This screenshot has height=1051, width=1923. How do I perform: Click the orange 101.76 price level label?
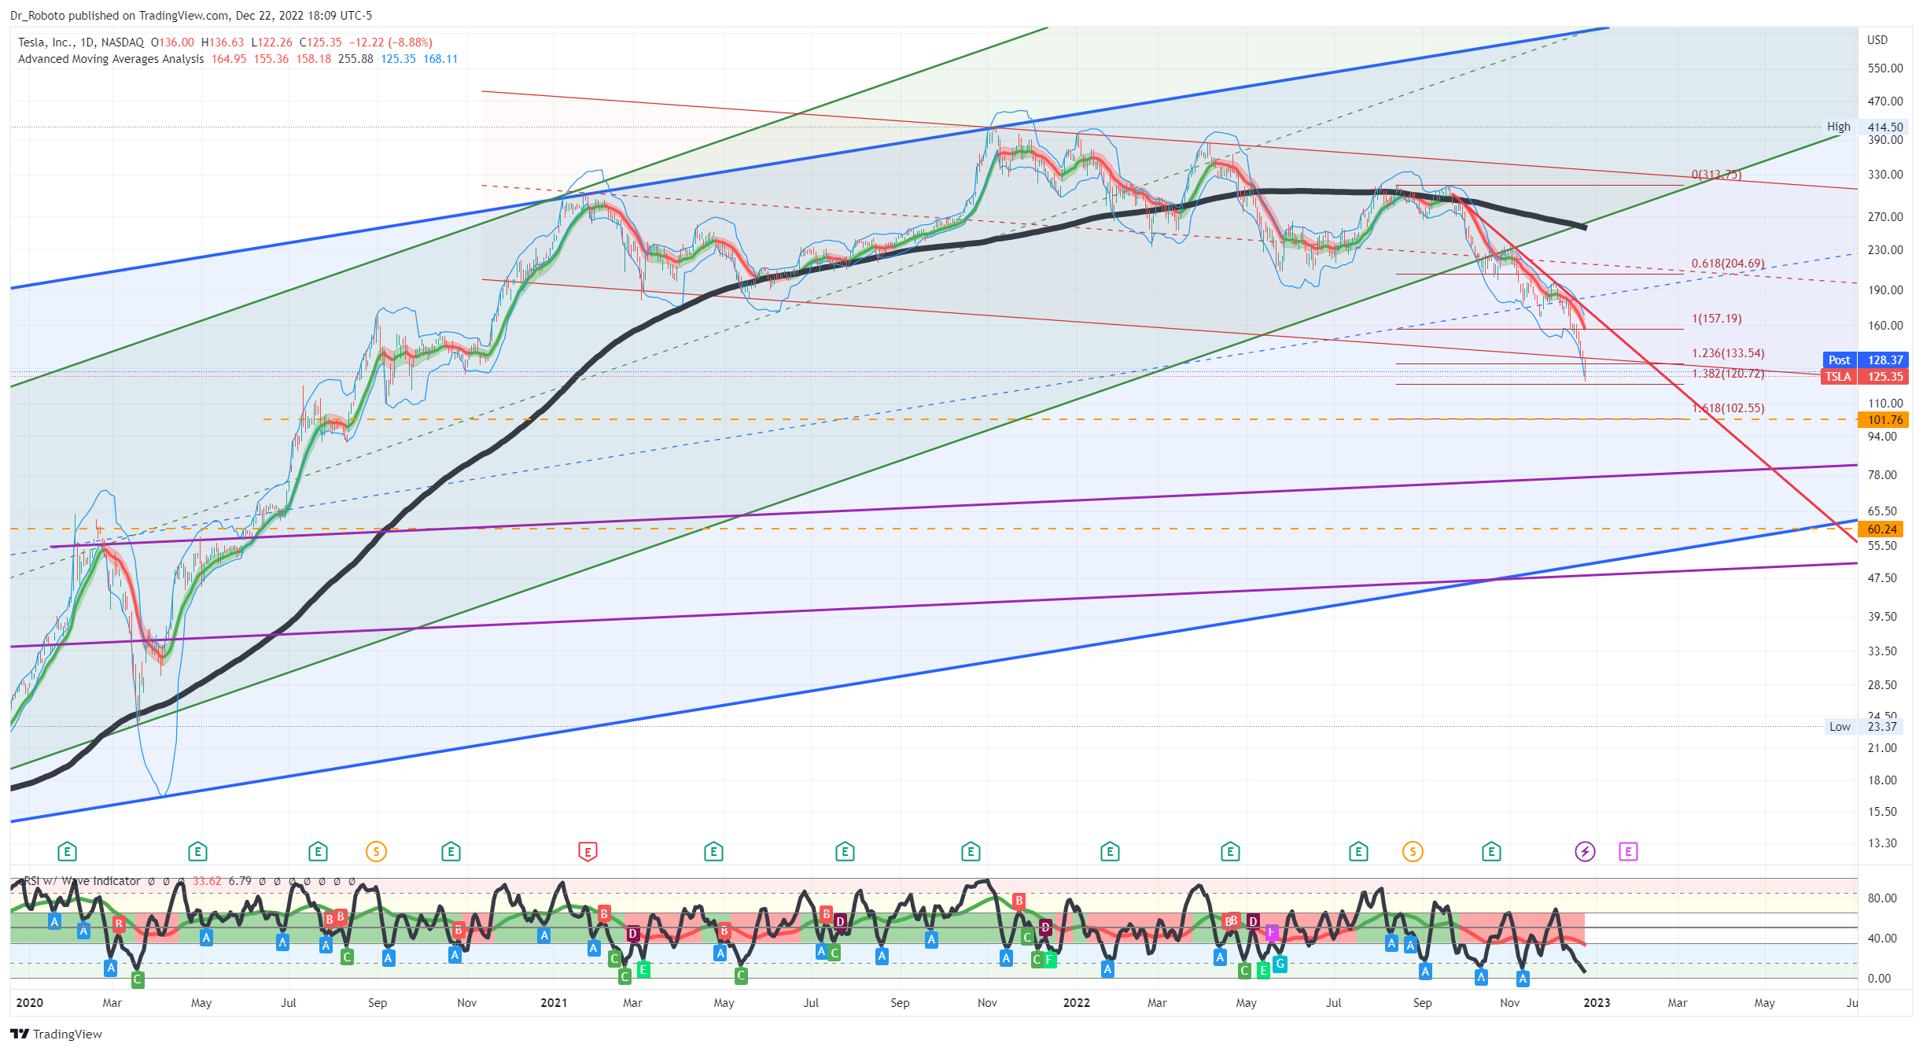point(1884,419)
